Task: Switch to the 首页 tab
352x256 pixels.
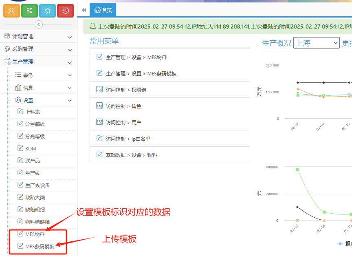Action: pyautogui.click(x=103, y=10)
